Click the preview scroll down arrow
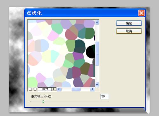 click(x=97, y=85)
